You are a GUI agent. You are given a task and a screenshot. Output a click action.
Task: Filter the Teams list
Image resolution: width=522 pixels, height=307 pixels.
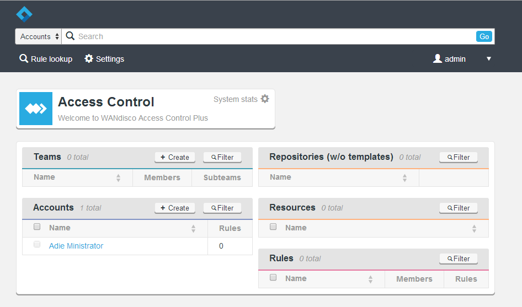(x=222, y=157)
